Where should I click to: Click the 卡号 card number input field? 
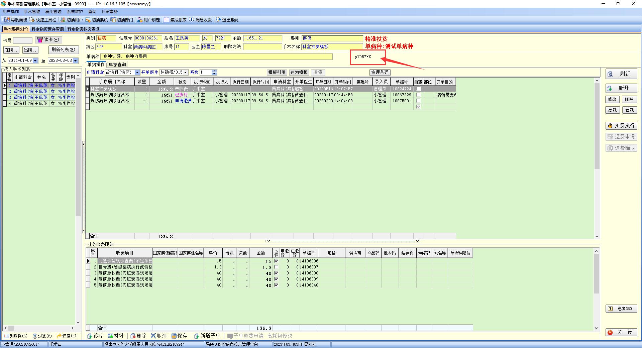(x=23, y=40)
